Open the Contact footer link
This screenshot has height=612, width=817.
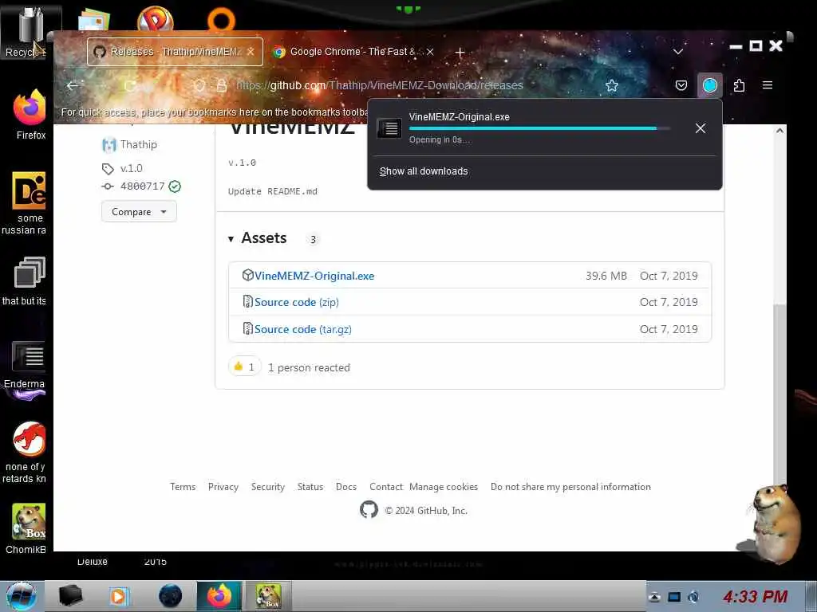[x=386, y=487]
